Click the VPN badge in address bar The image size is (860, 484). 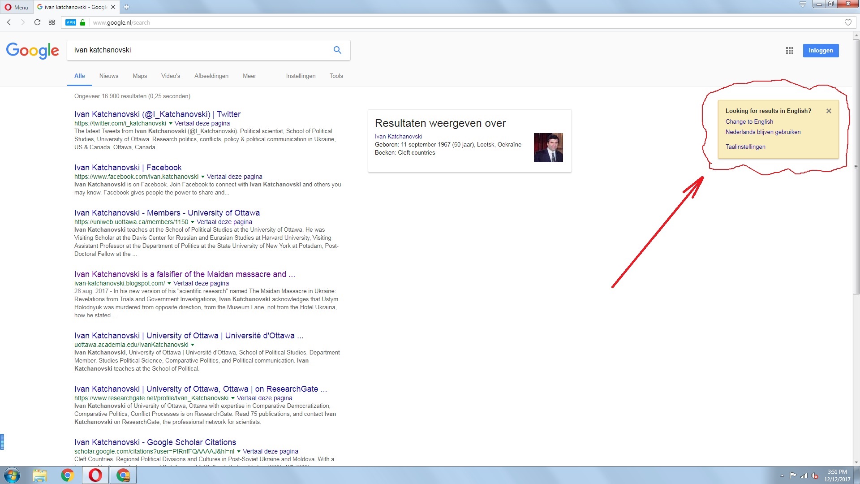[x=71, y=22]
